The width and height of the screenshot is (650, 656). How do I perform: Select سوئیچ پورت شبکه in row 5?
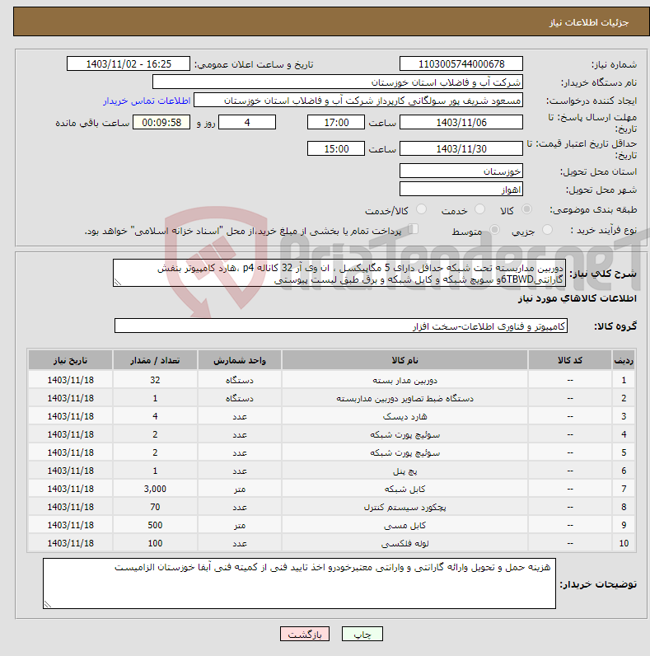404,452
